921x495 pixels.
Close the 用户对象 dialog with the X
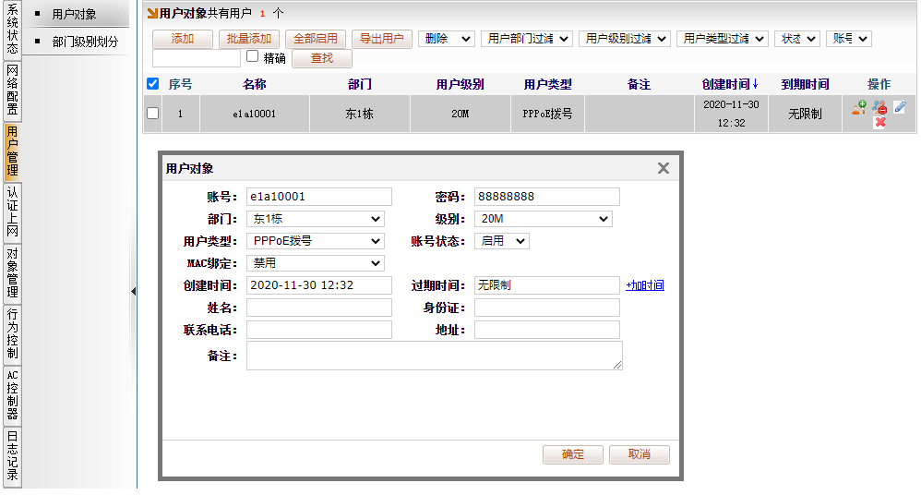(x=664, y=168)
